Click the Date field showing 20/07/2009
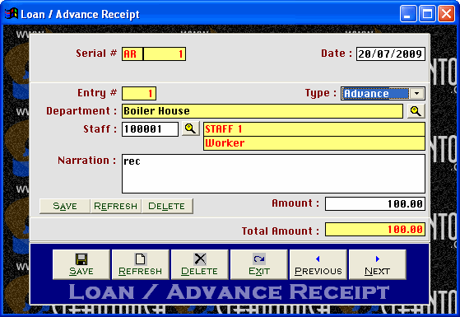The height and width of the screenshot is (317, 460). 391,54
